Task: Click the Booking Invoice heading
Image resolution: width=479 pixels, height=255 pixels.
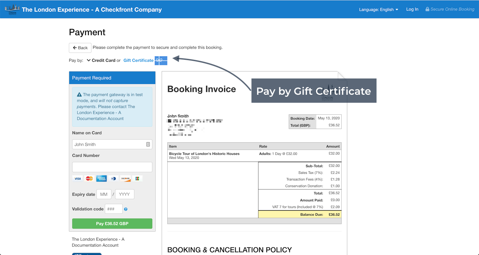Action: (x=202, y=89)
